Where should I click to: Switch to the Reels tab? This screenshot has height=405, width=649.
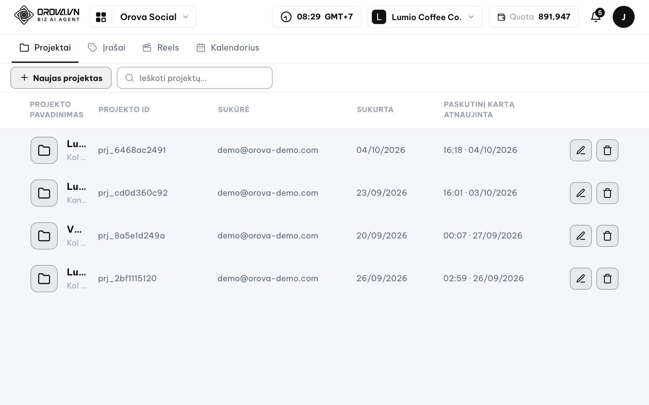[x=161, y=48]
